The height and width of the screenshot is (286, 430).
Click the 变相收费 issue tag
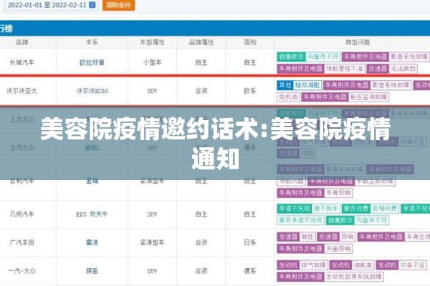tap(384, 209)
